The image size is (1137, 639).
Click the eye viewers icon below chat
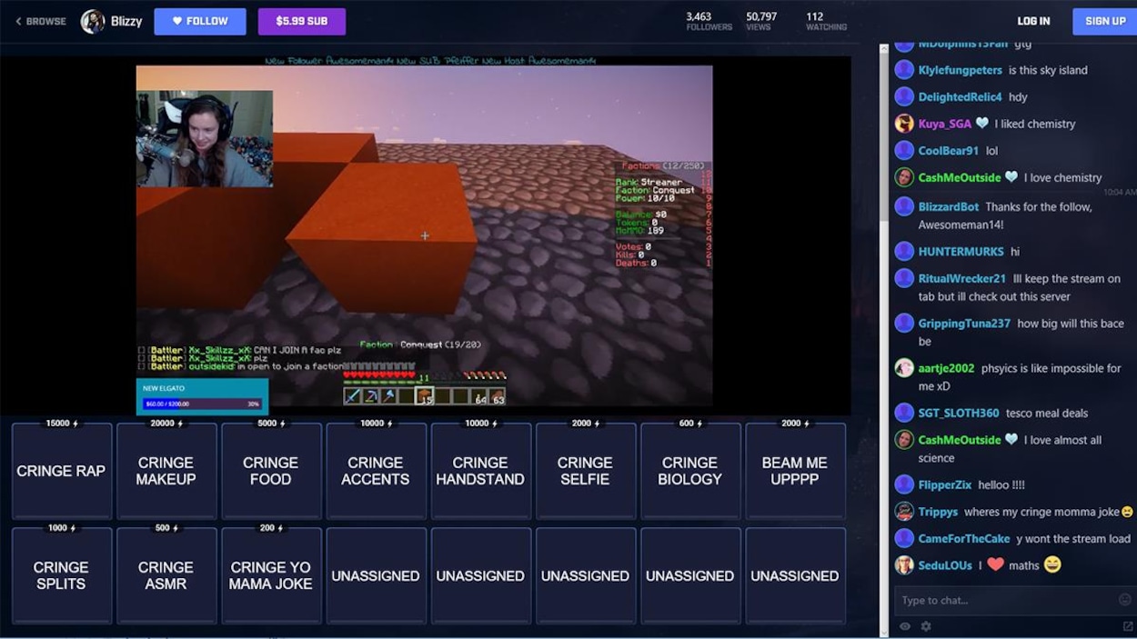pyautogui.click(x=905, y=626)
